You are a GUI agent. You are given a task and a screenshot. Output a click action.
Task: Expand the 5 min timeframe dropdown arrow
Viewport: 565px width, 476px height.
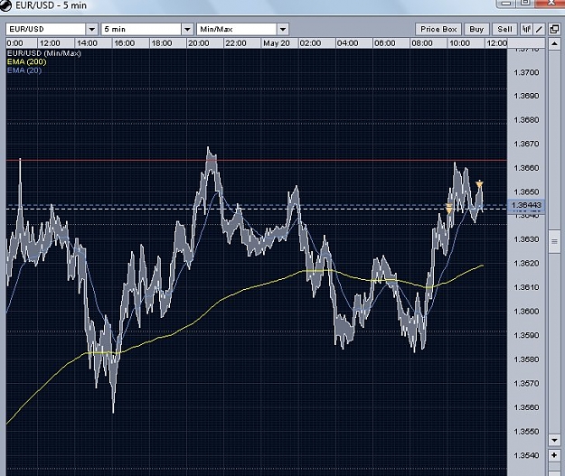(187, 29)
